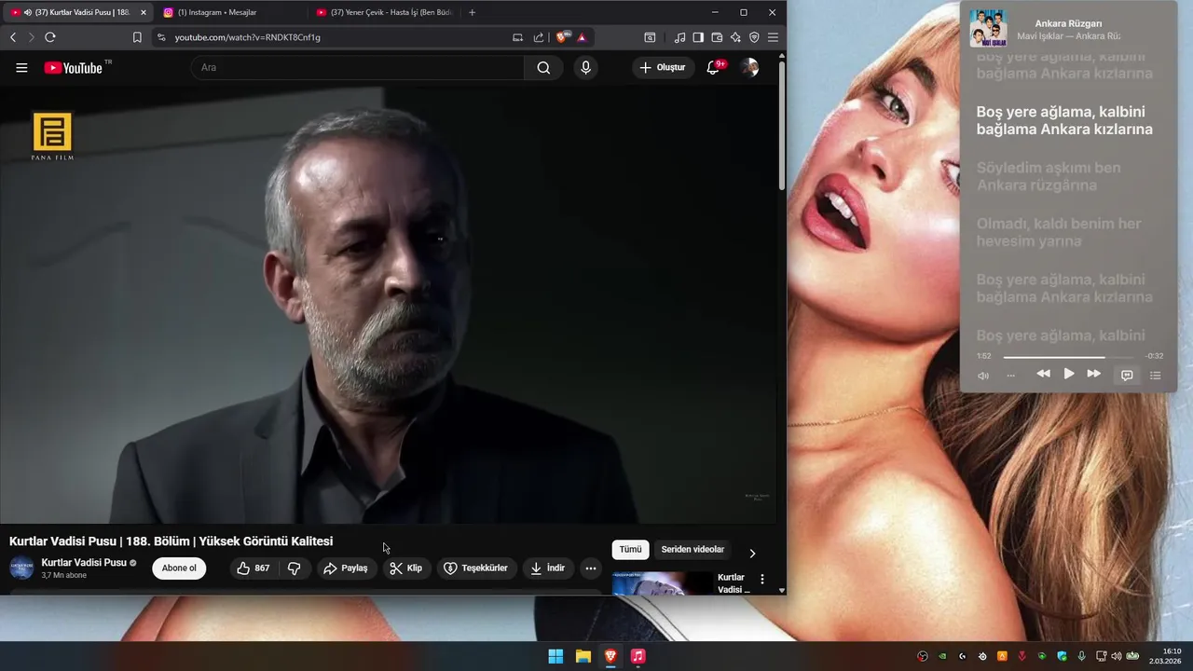Open new browser tab
This screenshot has height=671, width=1193.
tap(472, 12)
